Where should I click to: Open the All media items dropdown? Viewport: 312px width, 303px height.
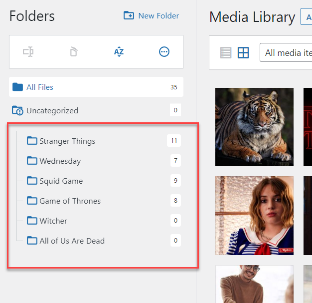tap(286, 52)
